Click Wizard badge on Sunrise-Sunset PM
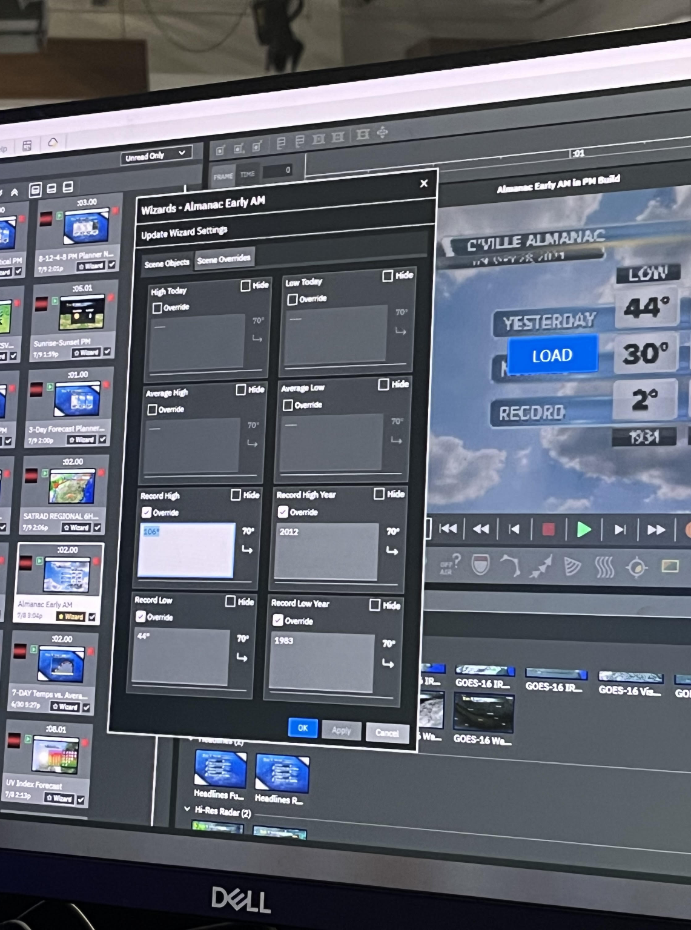 click(87, 352)
